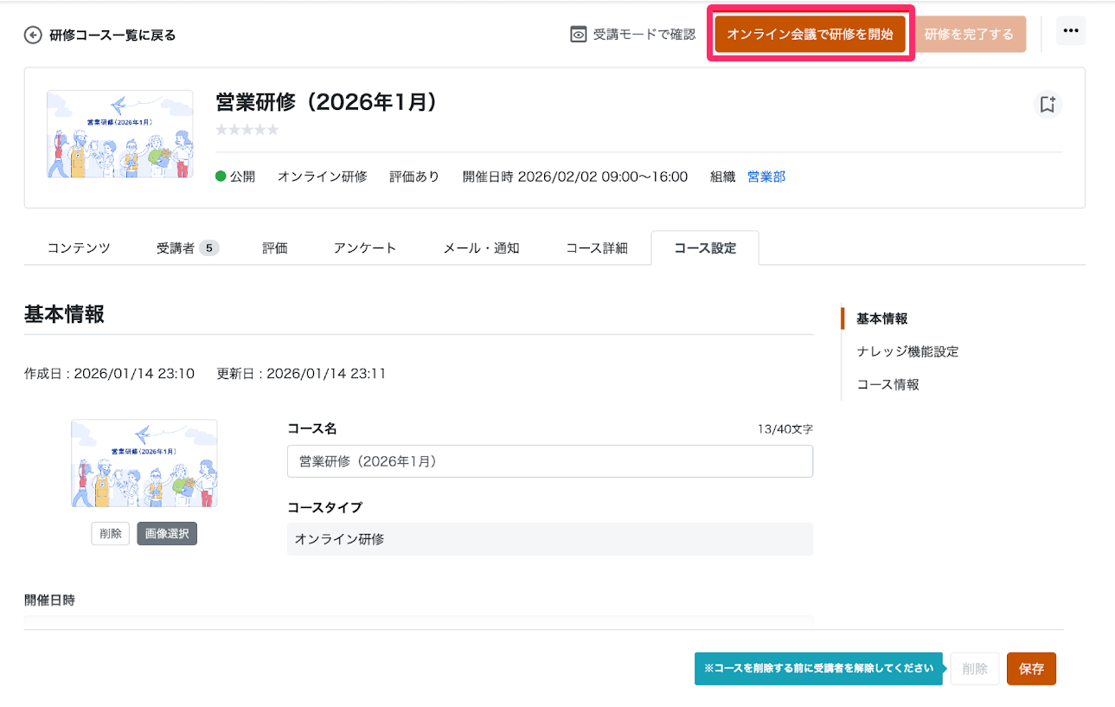Jump to 基本情報 in side navigation
The height and width of the screenshot is (707, 1115).
click(x=882, y=318)
